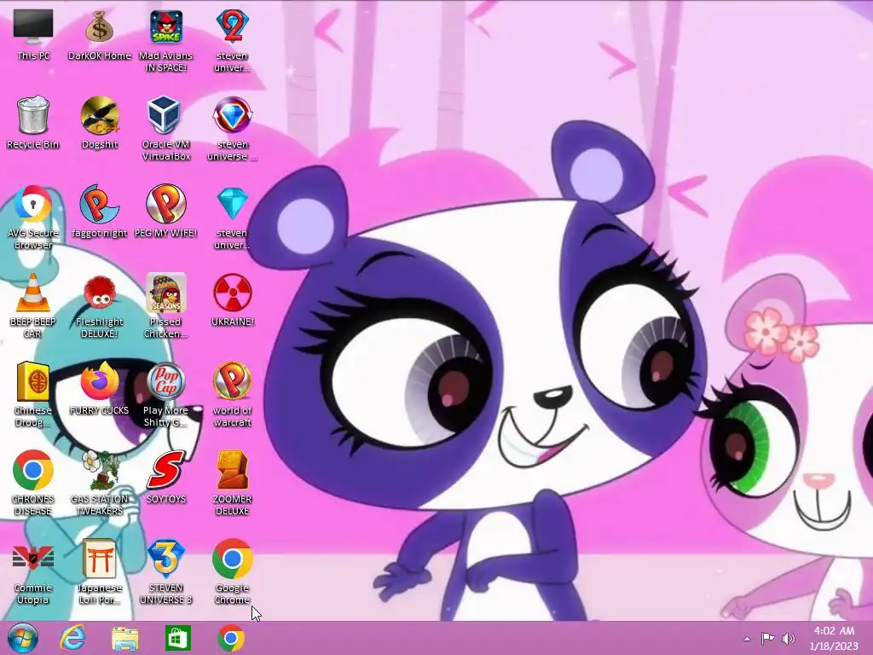Open the CHRONES DISEASE Chrome shortcut
This screenshot has width=873, height=655.
click(33, 483)
